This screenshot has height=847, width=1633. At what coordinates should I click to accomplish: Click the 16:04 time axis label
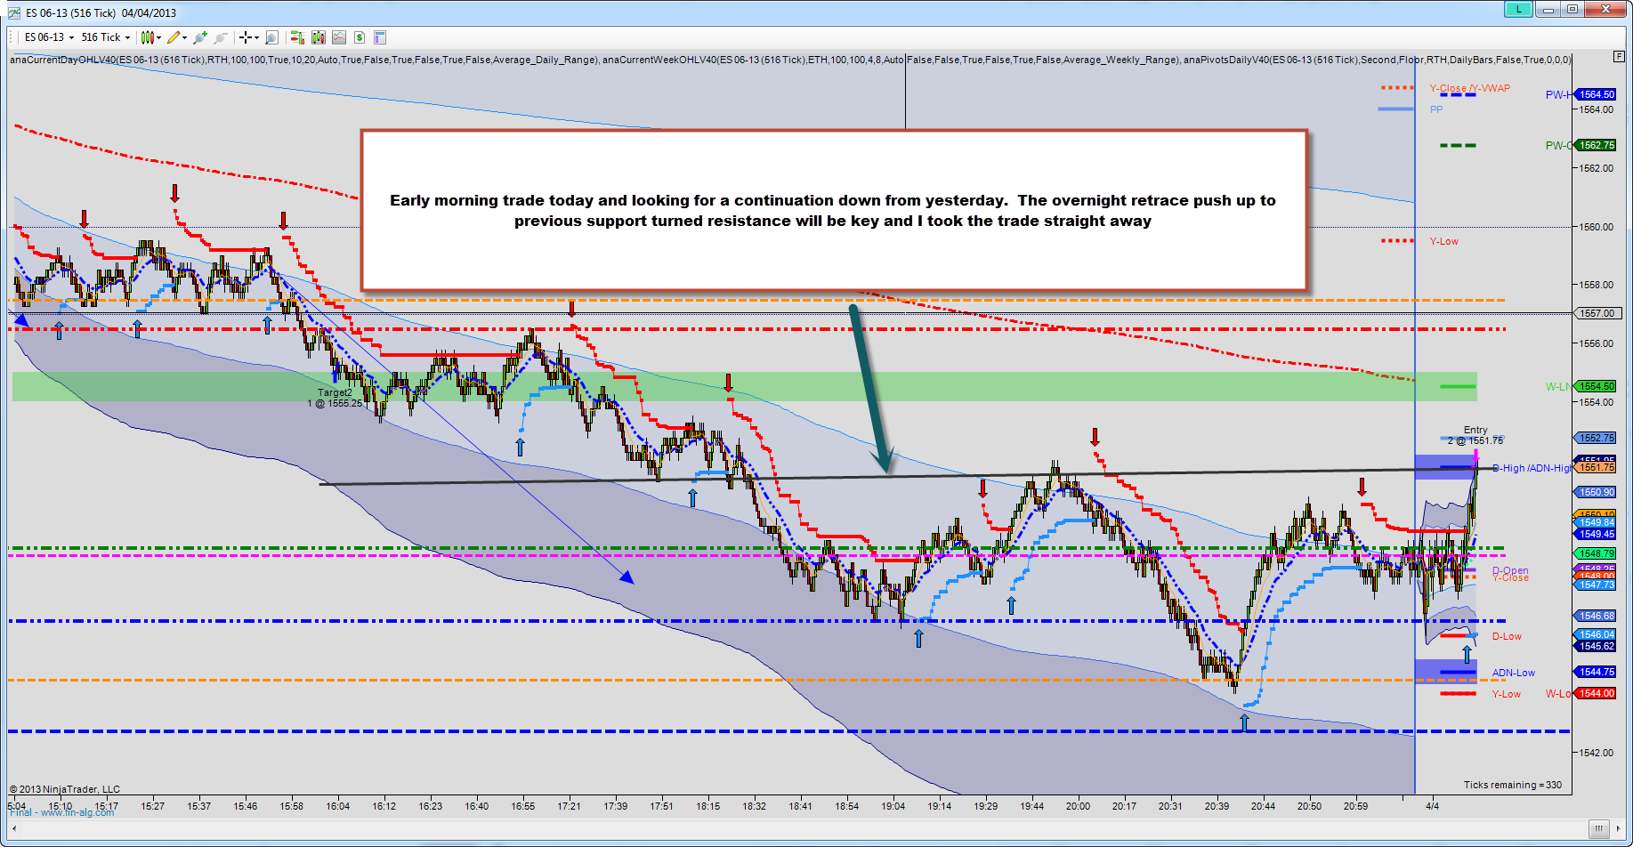(x=337, y=806)
